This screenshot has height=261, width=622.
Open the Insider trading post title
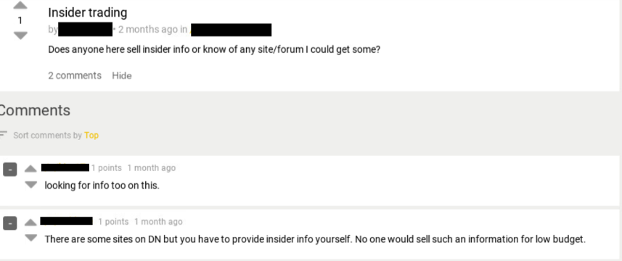coord(88,12)
